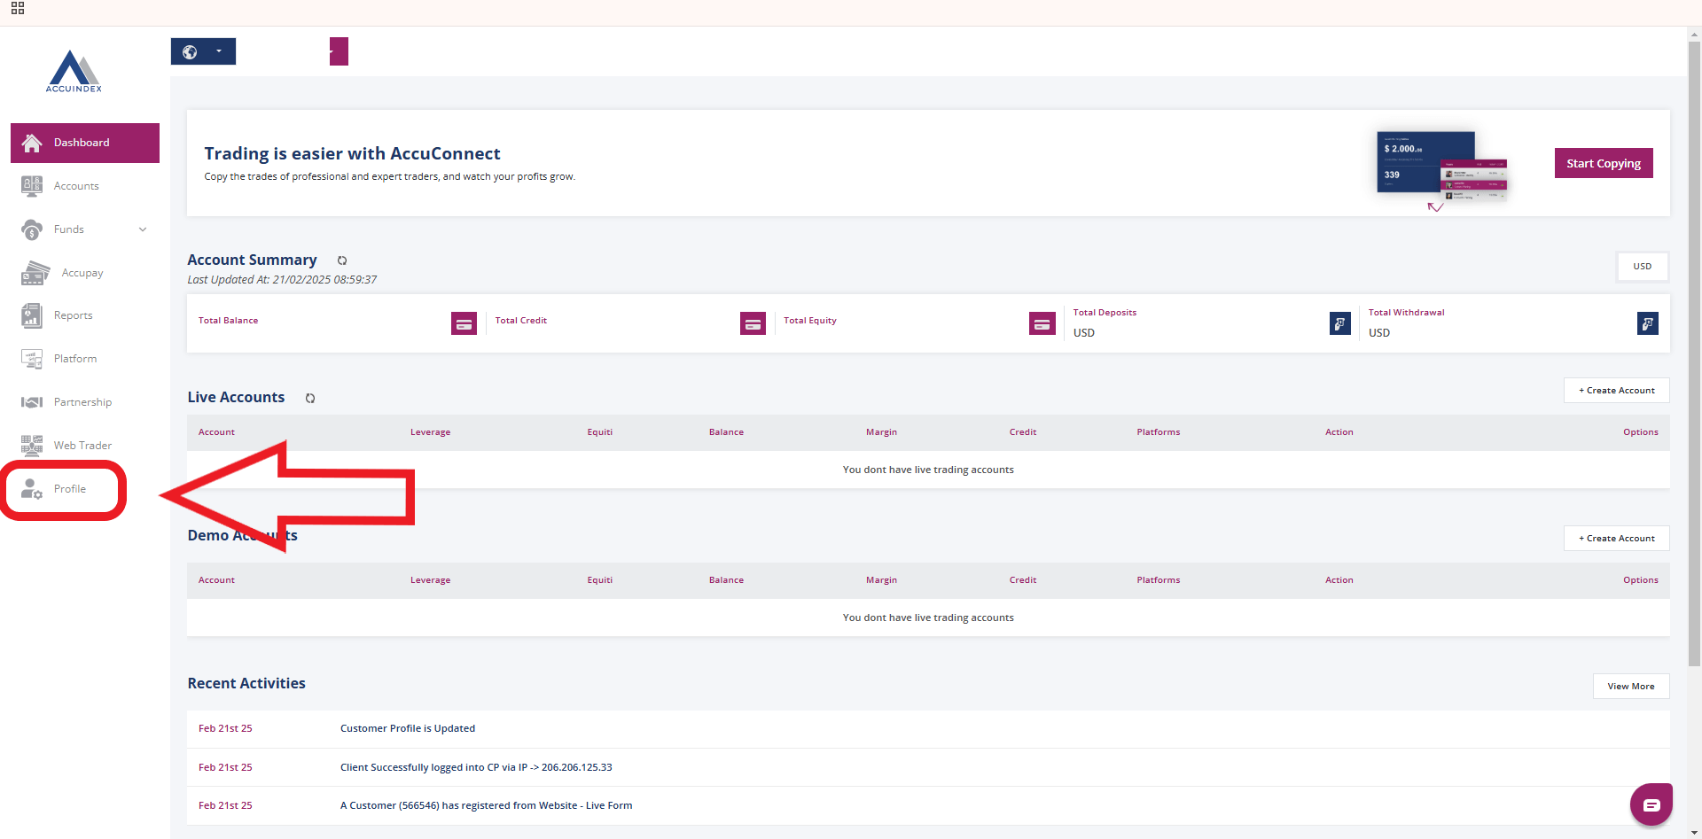
Task: Click Margin column header in Live Accounts table
Action: pos(881,432)
